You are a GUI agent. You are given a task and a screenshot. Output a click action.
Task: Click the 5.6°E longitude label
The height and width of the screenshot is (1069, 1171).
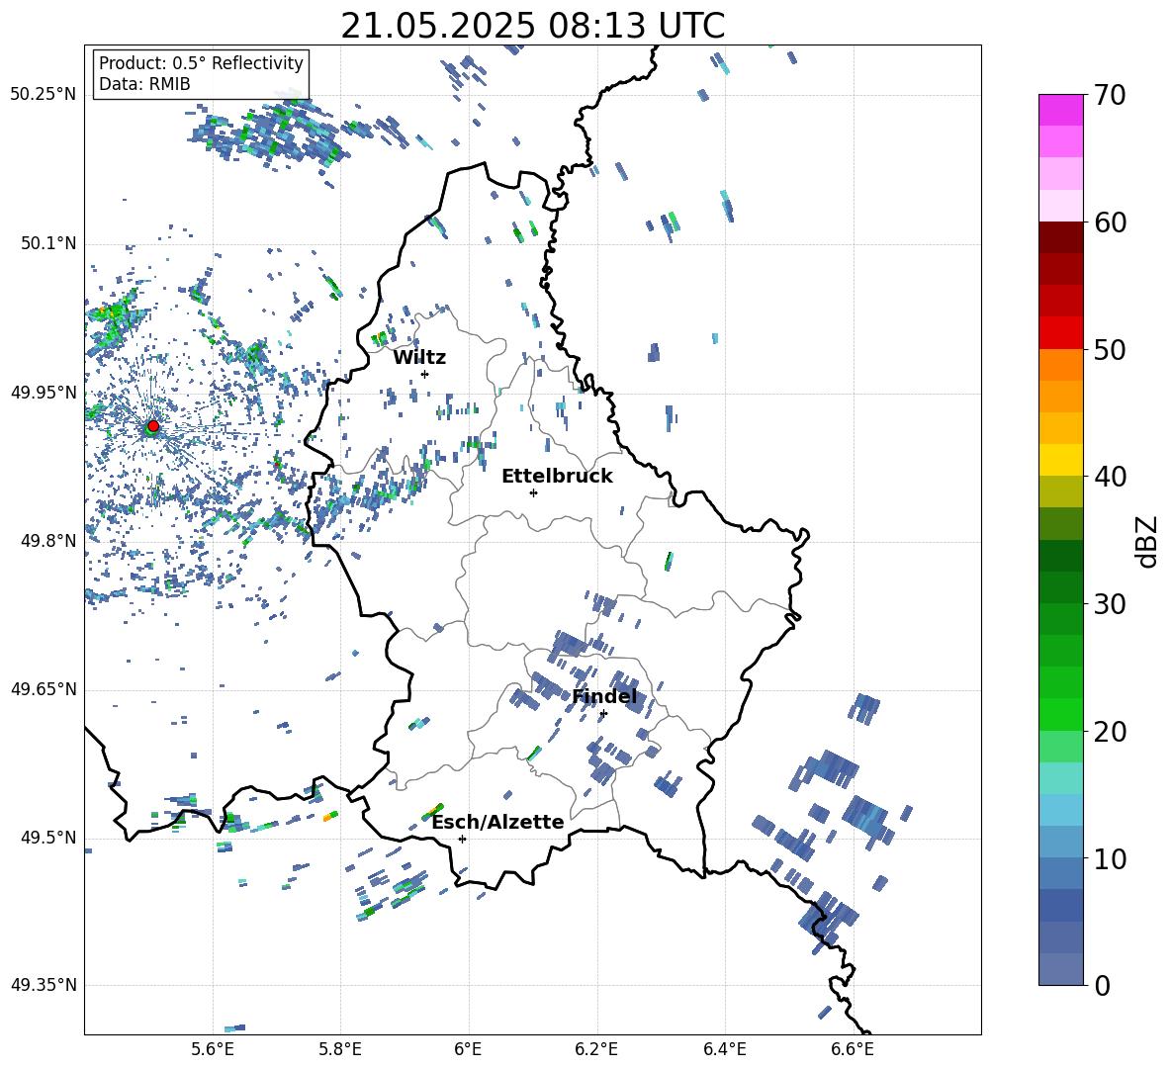(213, 1049)
